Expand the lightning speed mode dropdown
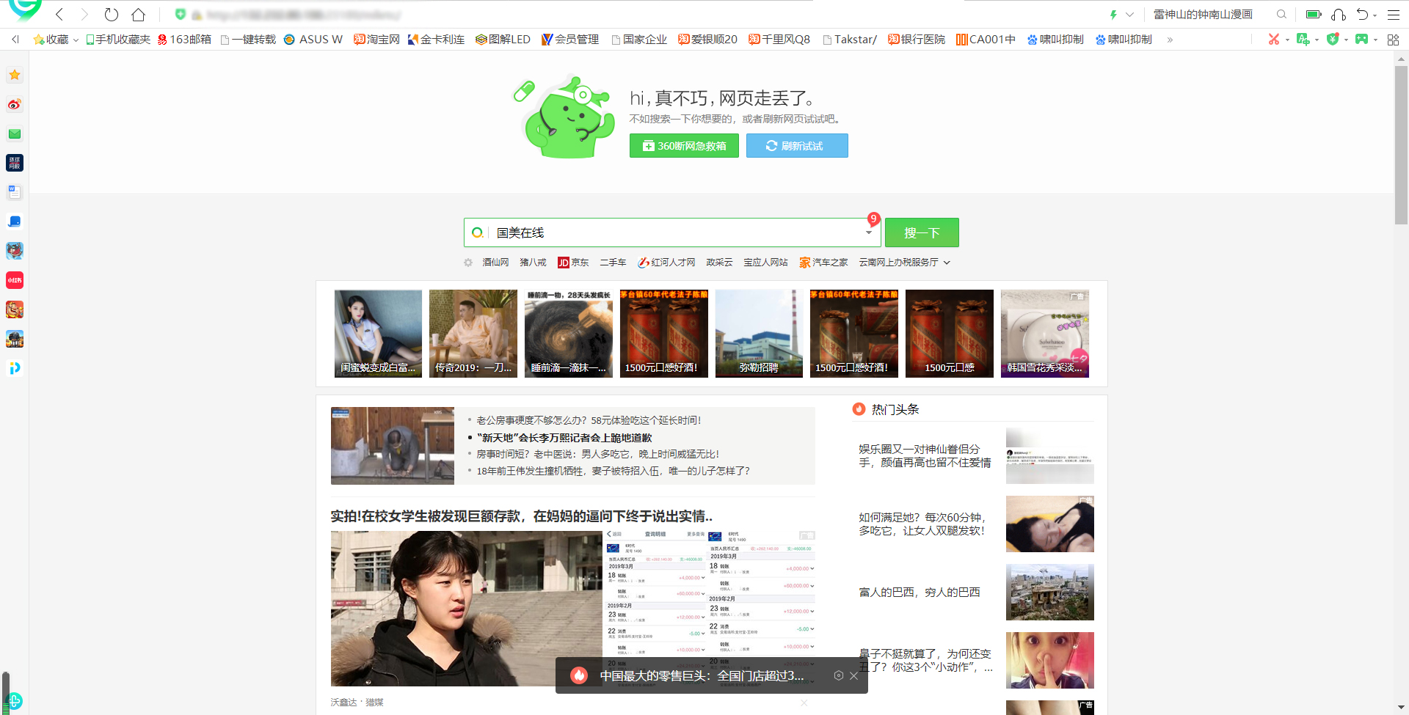Screen dimensions: 1409x715 pyautogui.click(x=1130, y=15)
